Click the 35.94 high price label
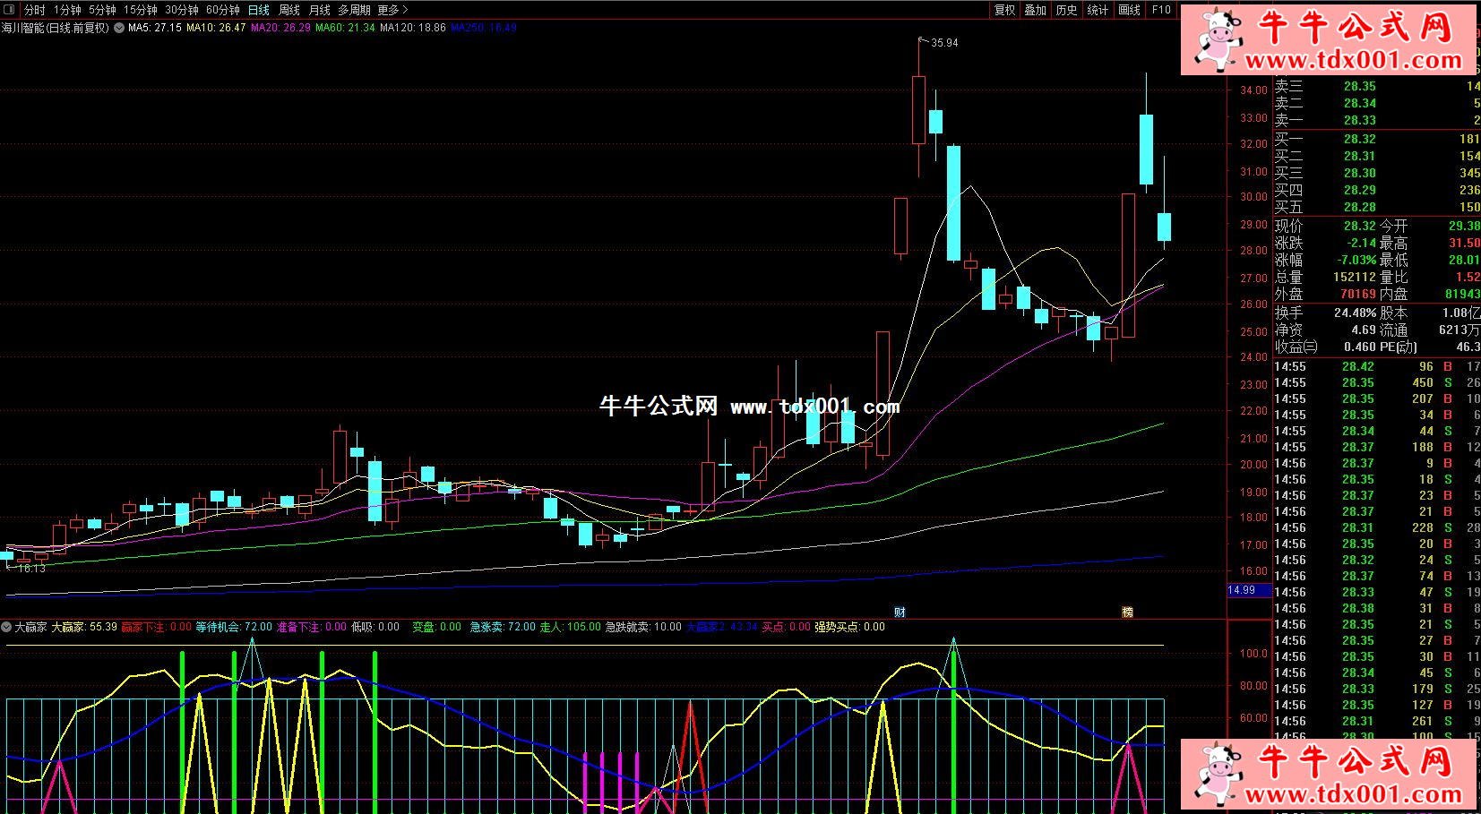This screenshot has height=814, width=1481. [944, 43]
